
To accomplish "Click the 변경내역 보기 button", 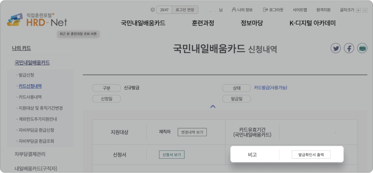I will tap(192, 132).
